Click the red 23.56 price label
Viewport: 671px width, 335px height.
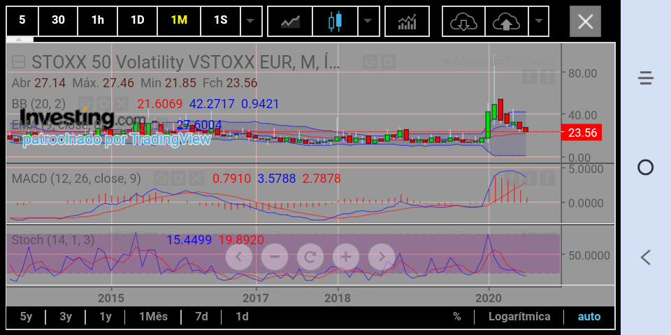(x=581, y=133)
